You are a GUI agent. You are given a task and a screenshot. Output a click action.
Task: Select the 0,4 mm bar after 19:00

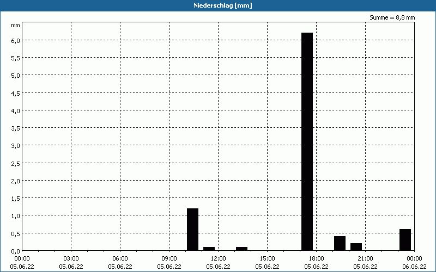pyautogui.click(x=340, y=243)
